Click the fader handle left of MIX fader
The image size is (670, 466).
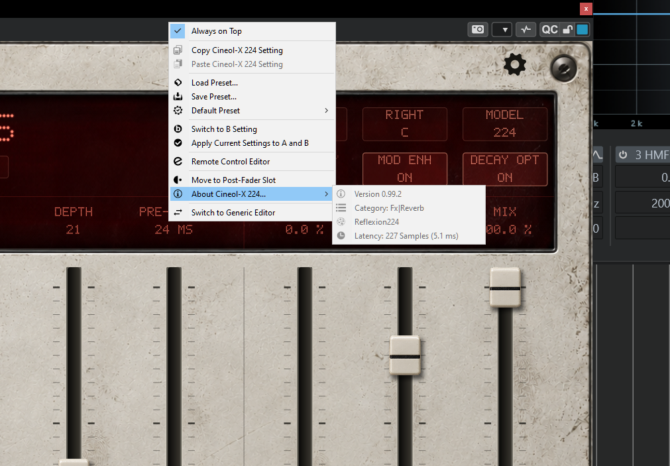point(405,356)
